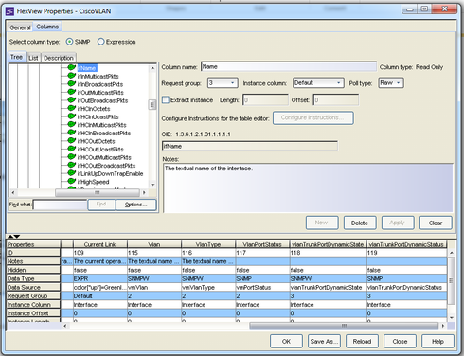Click the Notes text area
464x356 pixels.
coord(308,187)
